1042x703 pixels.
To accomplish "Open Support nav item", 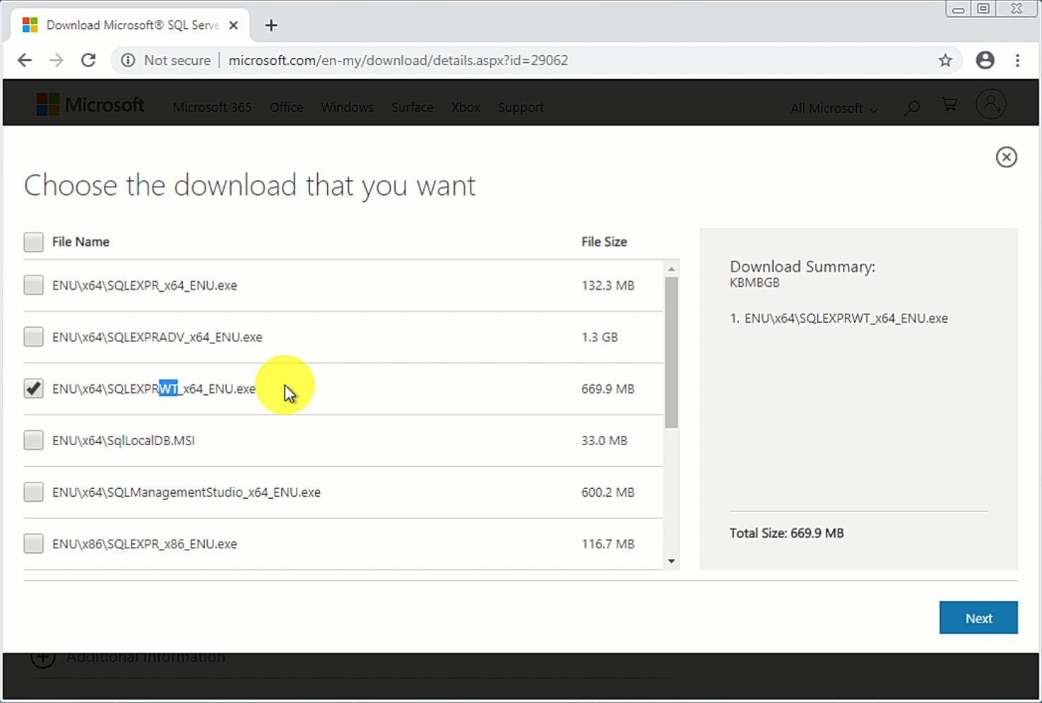I will [x=521, y=107].
